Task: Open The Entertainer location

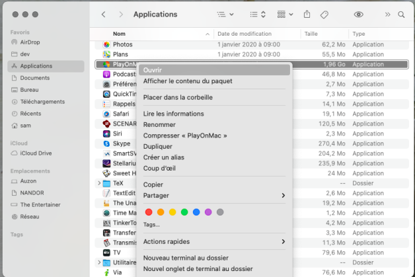Action: (x=46, y=205)
